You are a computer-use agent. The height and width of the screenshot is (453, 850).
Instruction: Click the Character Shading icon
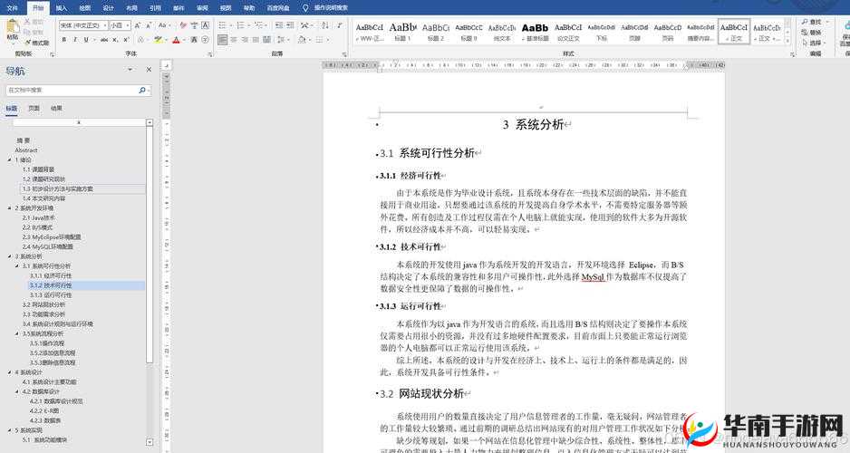coord(194,40)
